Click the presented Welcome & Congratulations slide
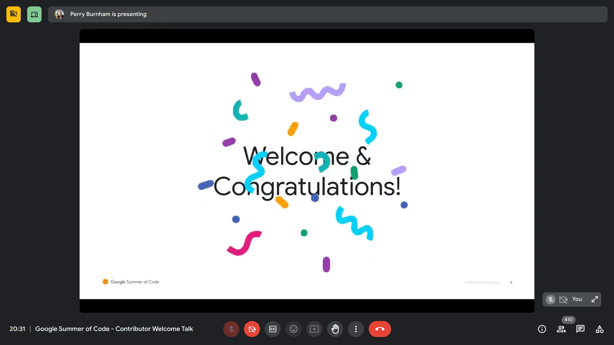 [307, 171]
